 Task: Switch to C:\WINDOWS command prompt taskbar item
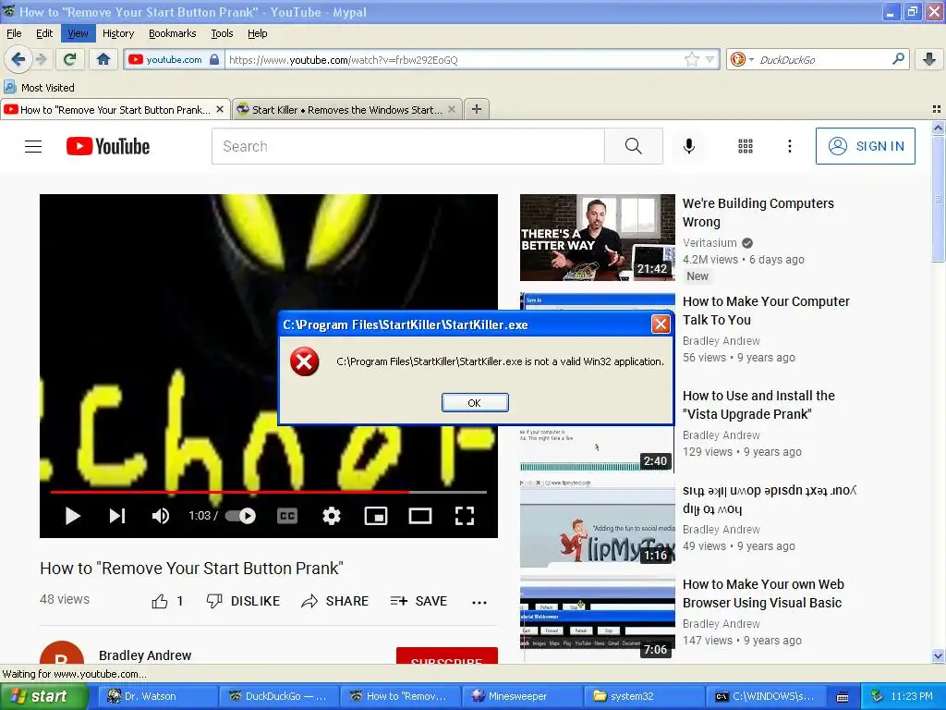point(766,696)
